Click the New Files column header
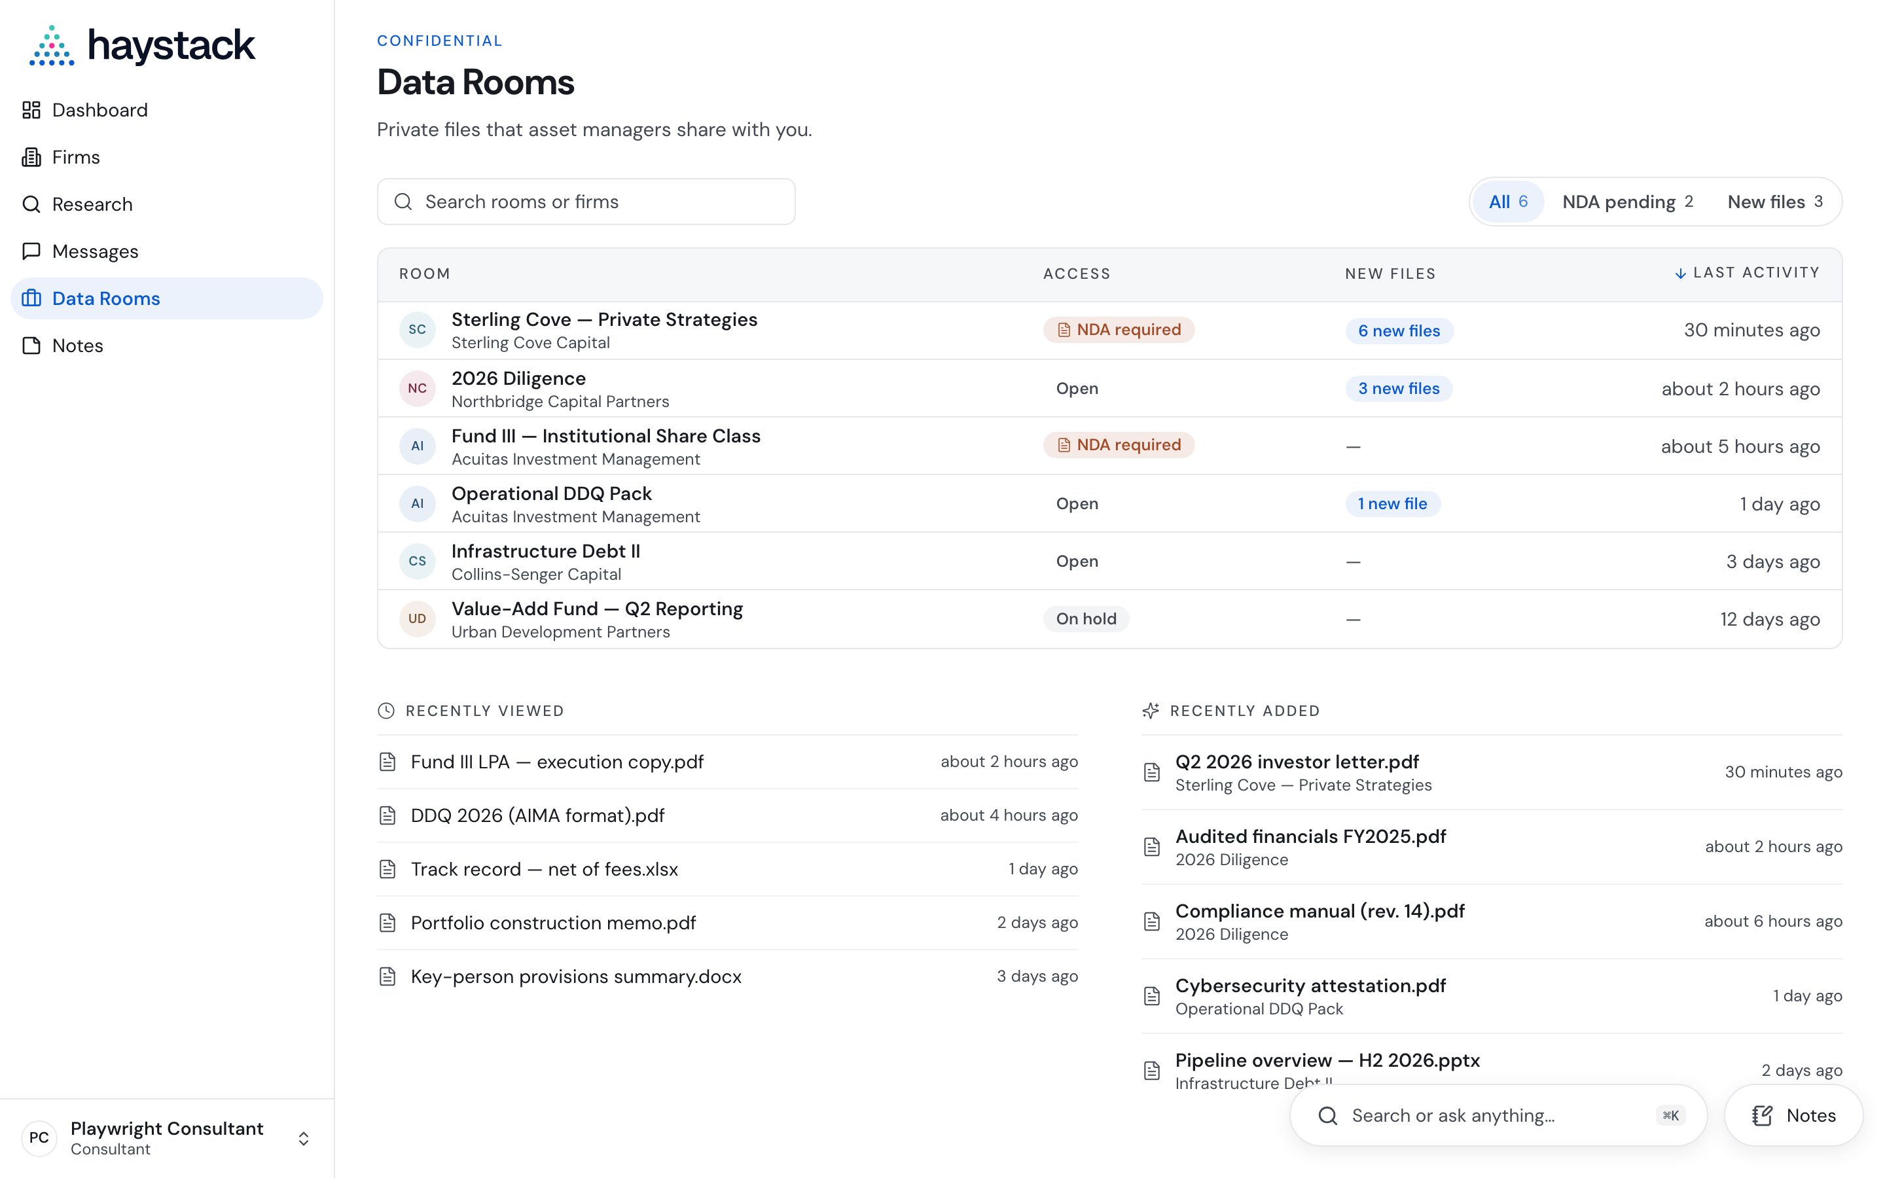 pos(1390,274)
